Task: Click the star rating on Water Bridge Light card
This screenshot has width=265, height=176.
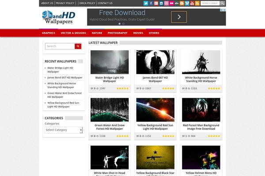Action: [x=122, y=88]
